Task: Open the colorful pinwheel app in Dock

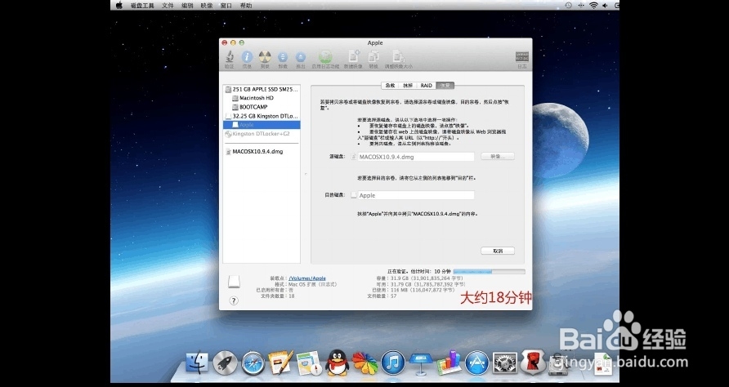Action: click(x=365, y=363)
